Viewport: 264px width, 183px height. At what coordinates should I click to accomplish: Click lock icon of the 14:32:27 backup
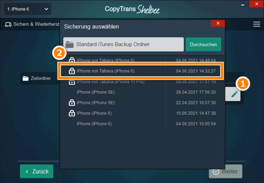point(72,71)
